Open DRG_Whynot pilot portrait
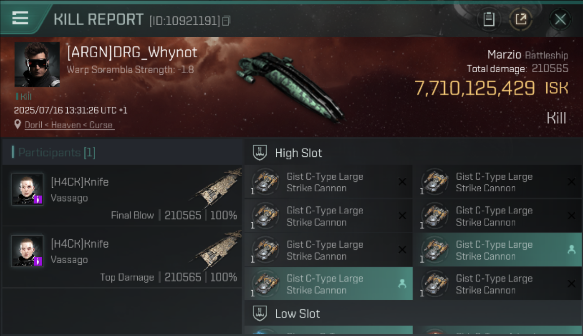The image size is (583, 336). pos(37,65)
